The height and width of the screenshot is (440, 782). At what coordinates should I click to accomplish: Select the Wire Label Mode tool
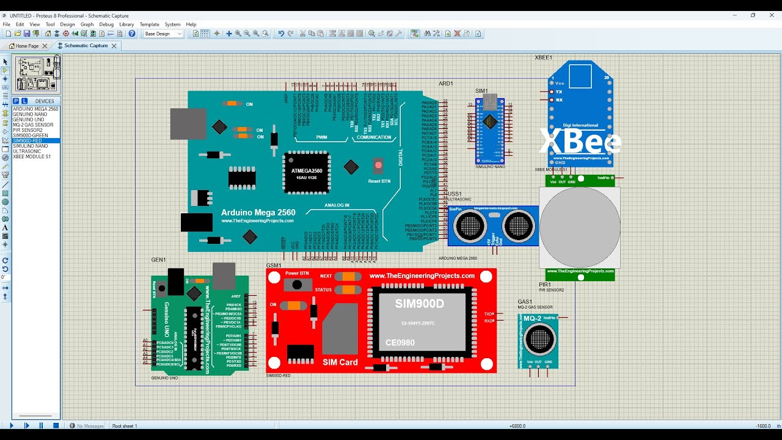coord(5,88)
